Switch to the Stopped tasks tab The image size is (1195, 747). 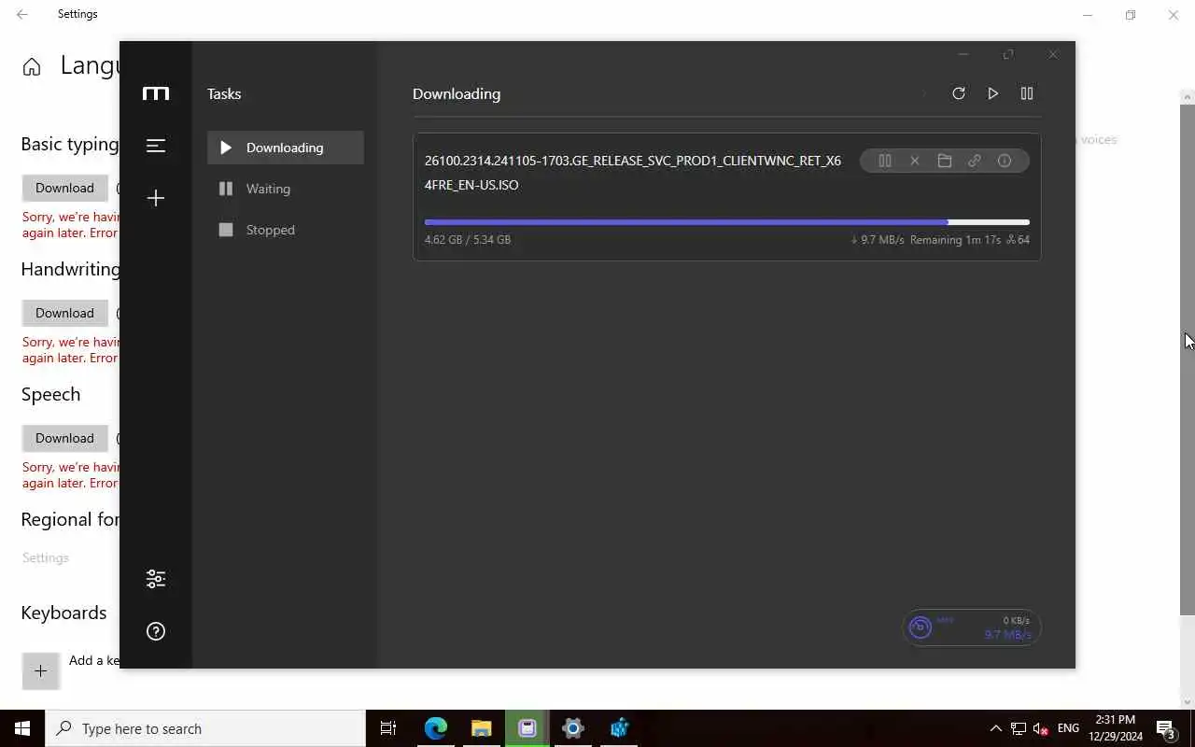(x=286, y=230)
